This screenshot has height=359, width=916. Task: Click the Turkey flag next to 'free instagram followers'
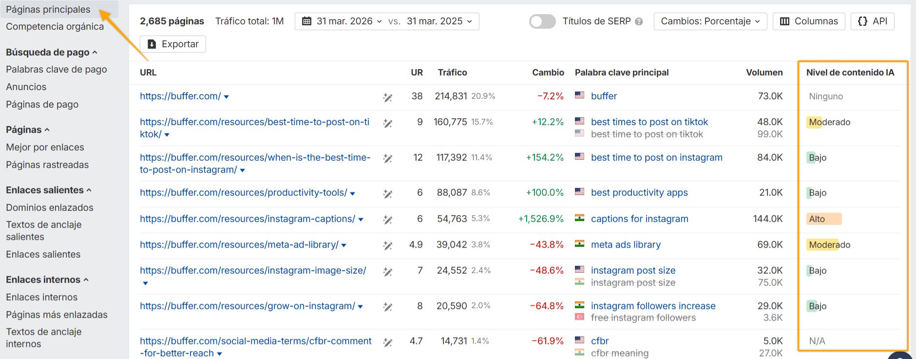[x=579, y=318]
